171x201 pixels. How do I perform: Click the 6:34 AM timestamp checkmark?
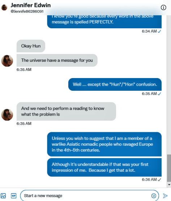[159, 31]
